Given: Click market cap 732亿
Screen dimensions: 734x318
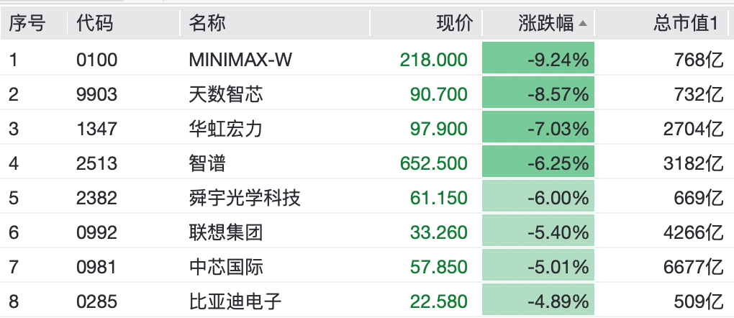Looking at the screenshot, I should [699, 94].
